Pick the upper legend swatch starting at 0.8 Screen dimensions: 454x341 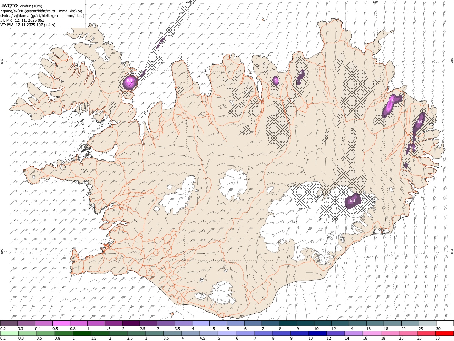click(79, 323)
